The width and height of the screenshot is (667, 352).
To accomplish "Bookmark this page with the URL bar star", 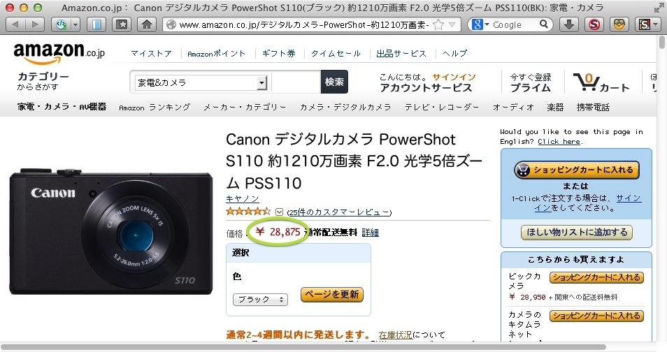I will [x=438, y=24].
